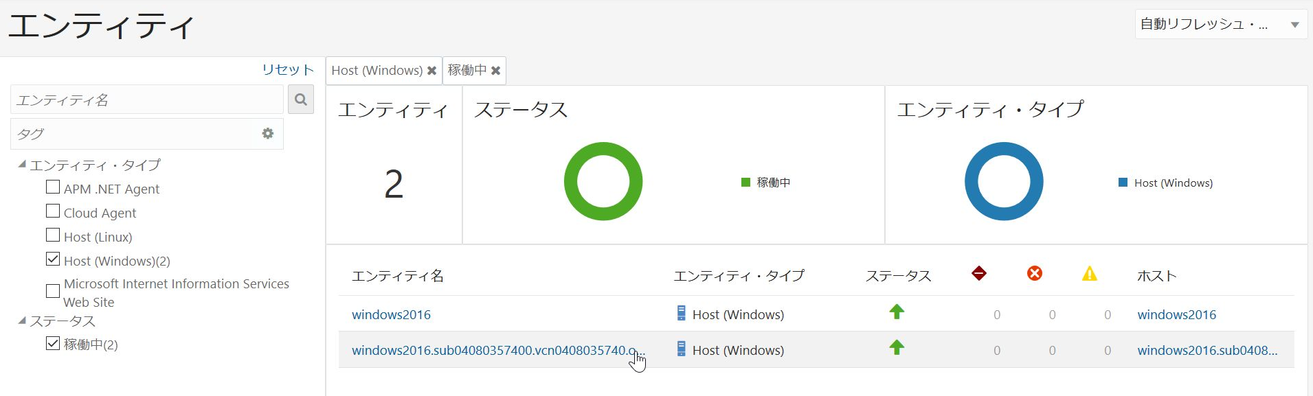This screenshot has height=396, width=1313.
Task: Sort by the red X critical column icon
Action: pos(1035,274)
